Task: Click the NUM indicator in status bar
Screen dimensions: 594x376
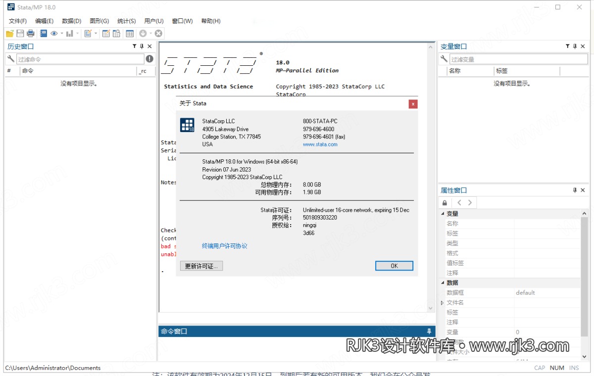Action: coord(557,368)
